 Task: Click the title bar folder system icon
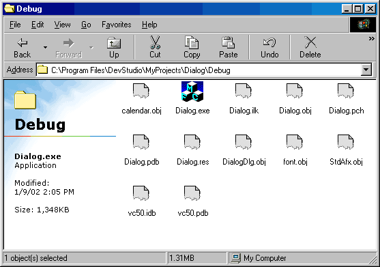pyautogui.click(x=9, y=9)
